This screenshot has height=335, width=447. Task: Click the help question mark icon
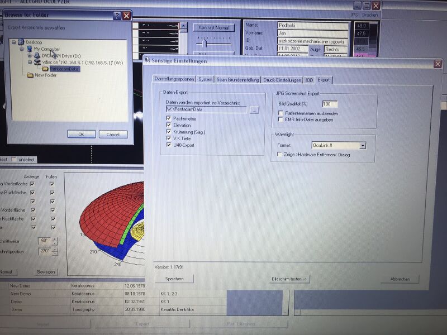click(117, 16)
